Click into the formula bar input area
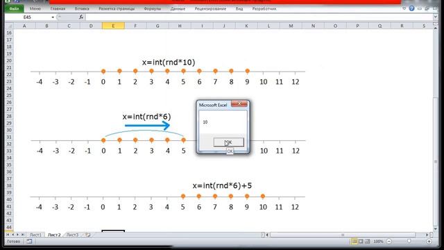The height and width of the screenshot is (250, 444). [259, 17]
